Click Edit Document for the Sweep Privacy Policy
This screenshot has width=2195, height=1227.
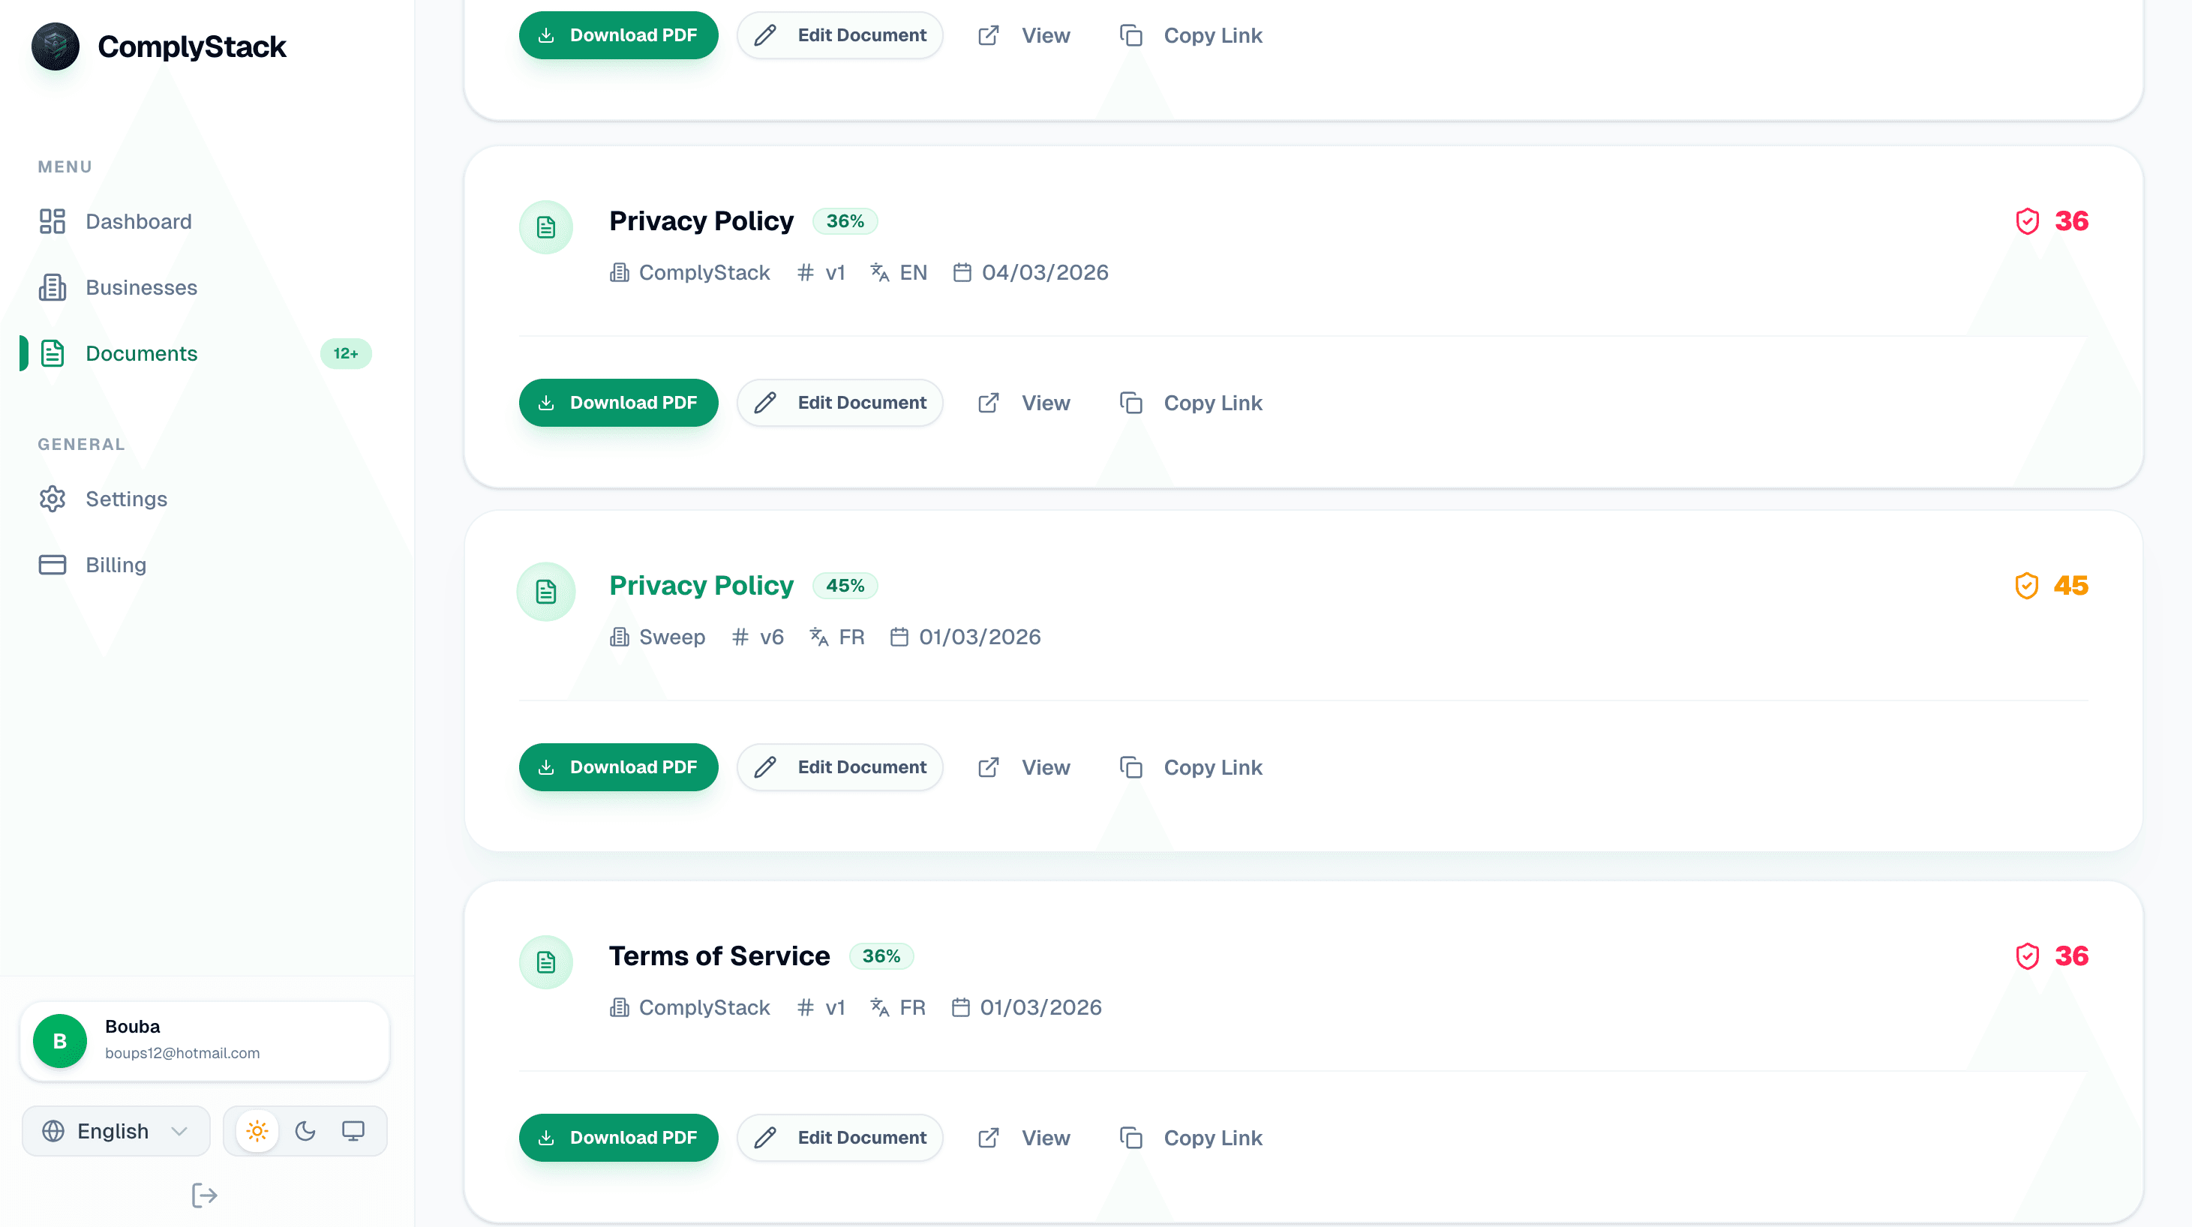point(839,766)
